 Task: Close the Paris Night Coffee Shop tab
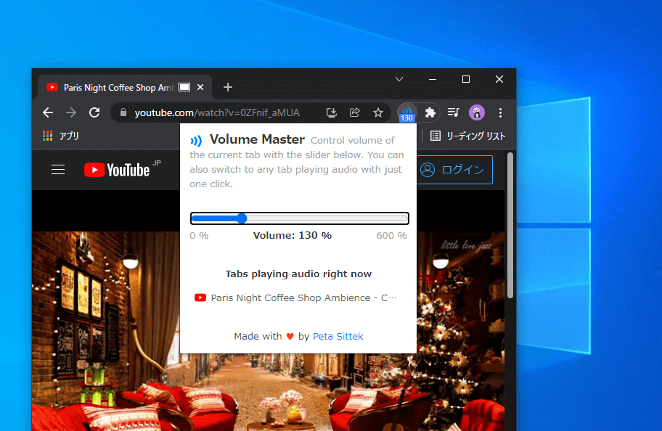pos(200,87)
